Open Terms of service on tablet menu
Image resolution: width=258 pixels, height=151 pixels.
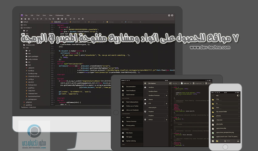(x=132, y=121)
